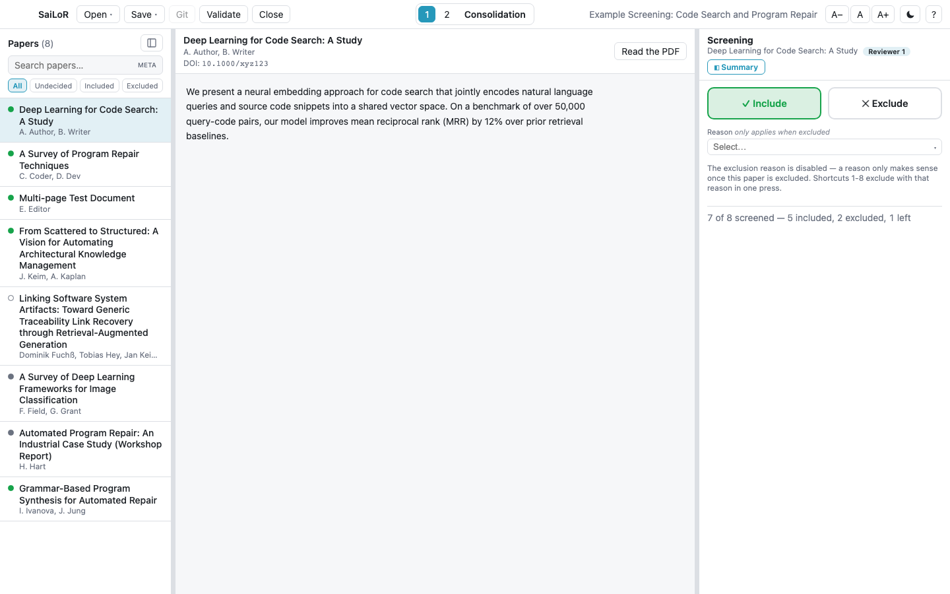Click the 7 of 8 screened progress text
The height and width of the screenshot is (594, 950).
click(x=809, y=218)
